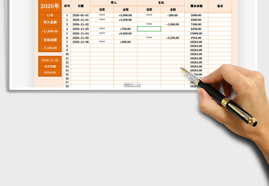Click the green-outlined active cell
Image resolution: width=269 pixels, height=186 pixels.
[149, 29]
